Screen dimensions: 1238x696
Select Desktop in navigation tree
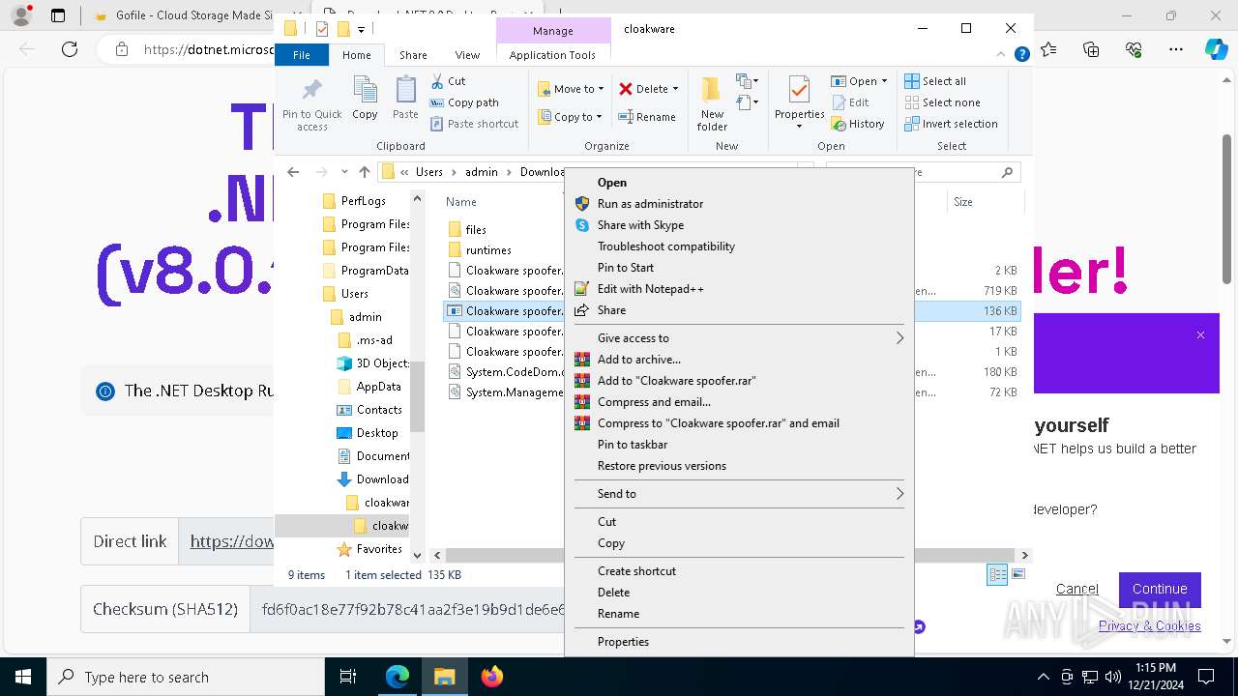376,433
